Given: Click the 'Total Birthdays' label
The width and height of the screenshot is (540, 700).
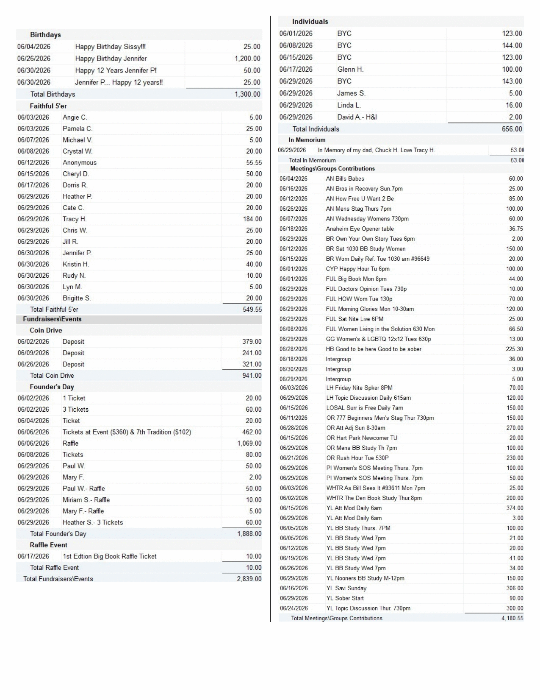Looking at the screenshot, I should pos(53,94).
